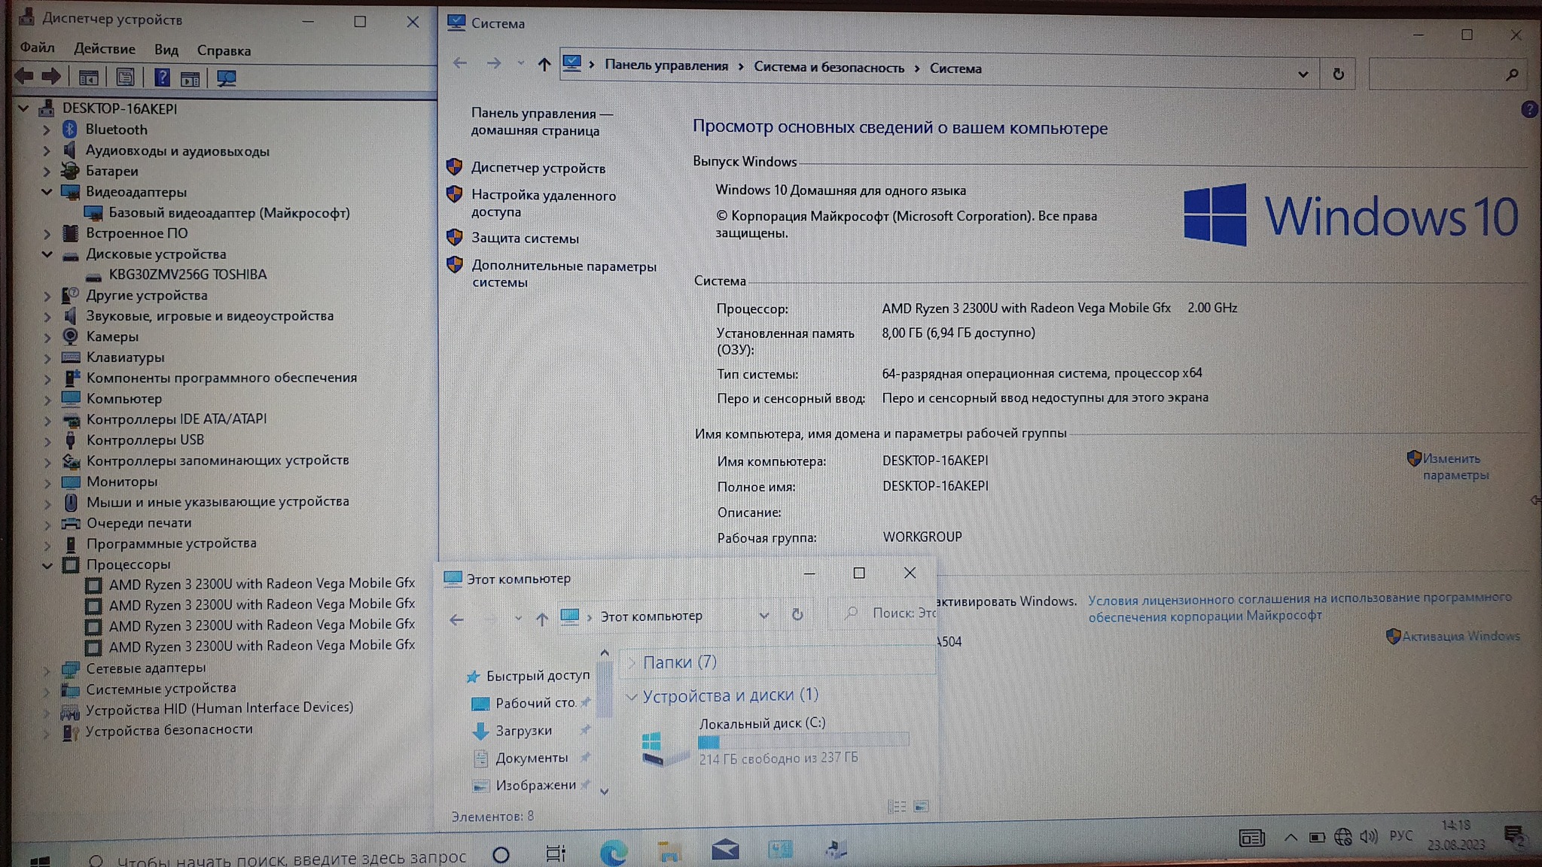Click the taskbar search input field
Screen dimensions: 1542x867
(x=290, y=858)
